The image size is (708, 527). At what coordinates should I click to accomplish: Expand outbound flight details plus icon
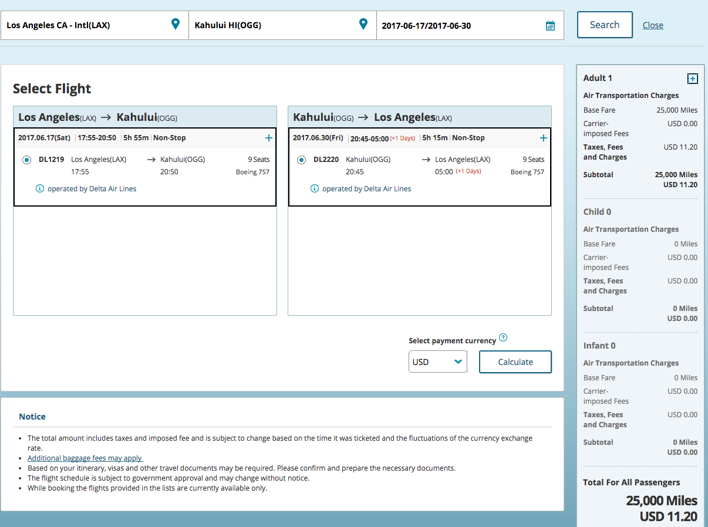(268, 138)
